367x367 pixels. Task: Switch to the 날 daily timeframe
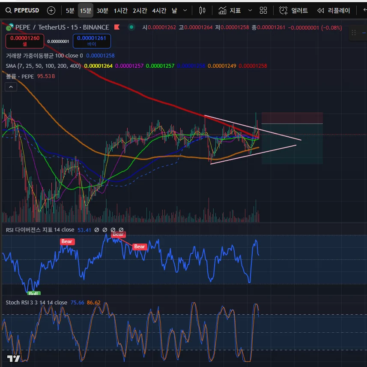tap(174, 11)
